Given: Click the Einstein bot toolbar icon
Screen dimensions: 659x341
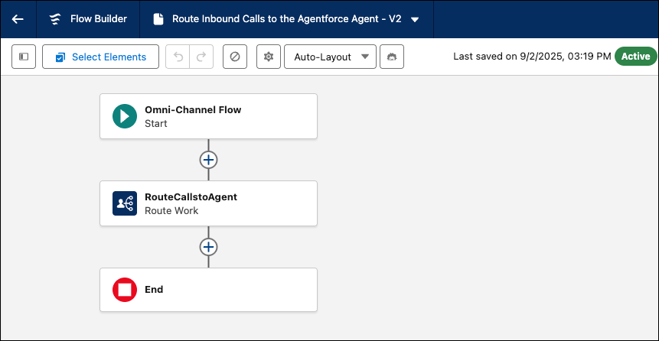Looking at the screenshot, I should click(392, 57).
